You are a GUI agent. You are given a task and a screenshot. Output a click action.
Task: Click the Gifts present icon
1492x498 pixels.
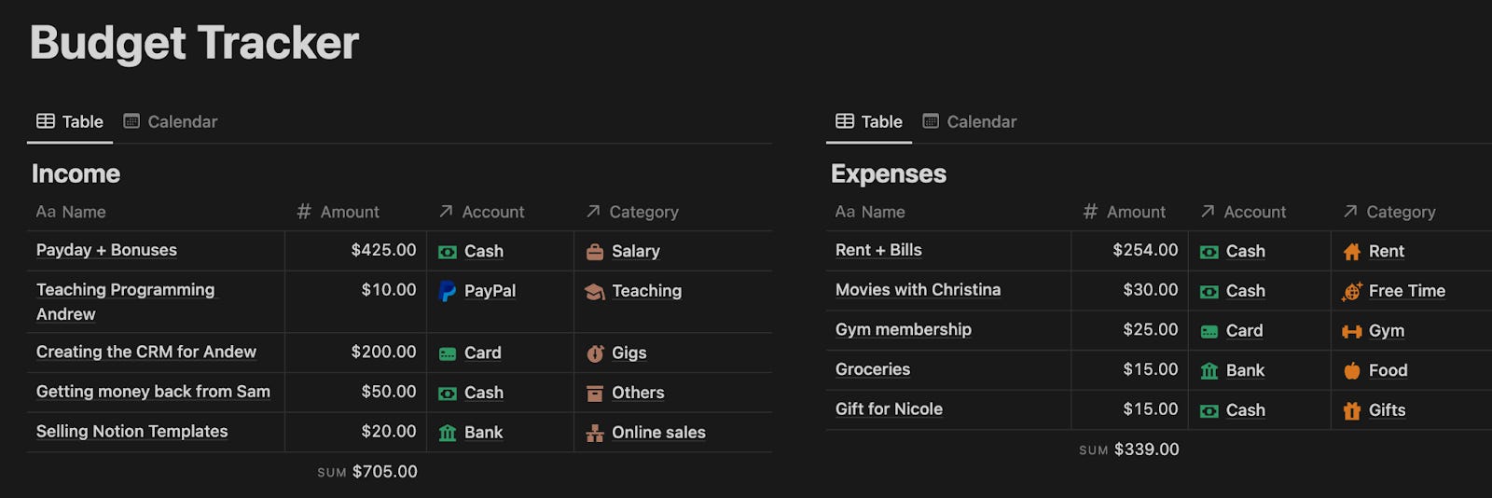click(1352, 410)
